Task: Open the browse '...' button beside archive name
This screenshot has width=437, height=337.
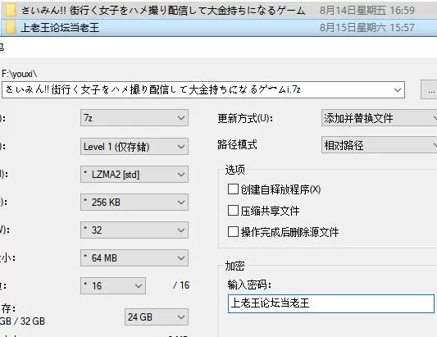Action: pyautogui.click(x=429, y=89)
